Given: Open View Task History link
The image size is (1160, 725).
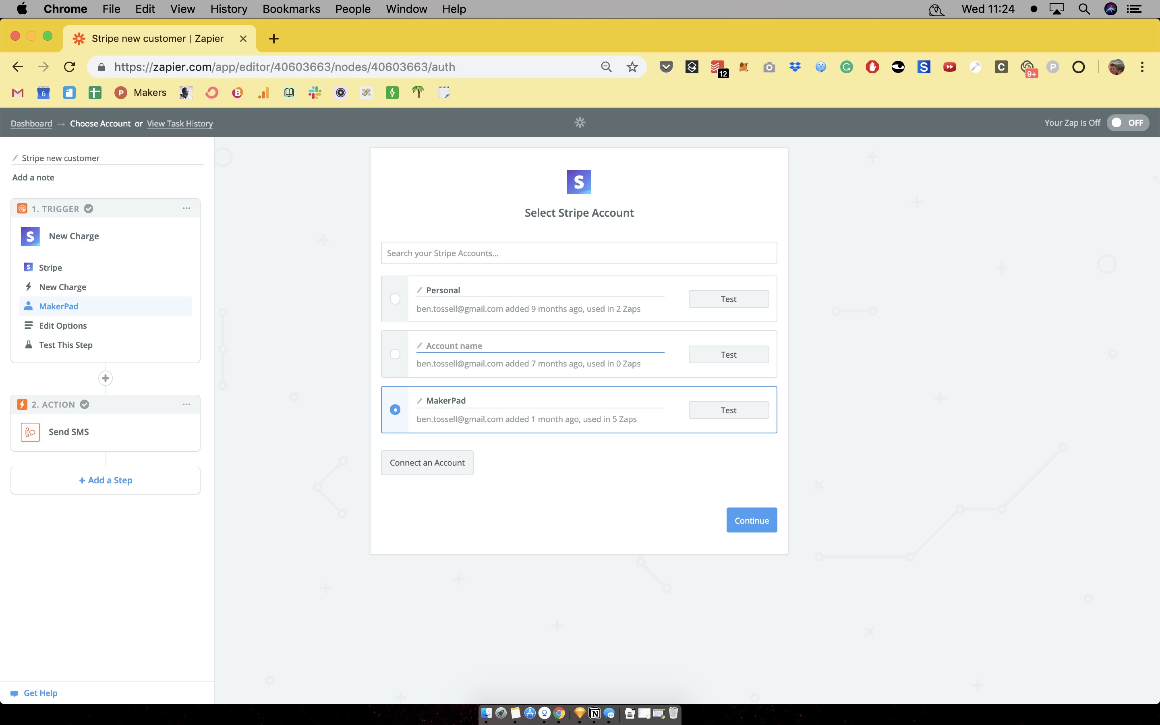Looking at the screenshot, I should [x=180, y=123].
